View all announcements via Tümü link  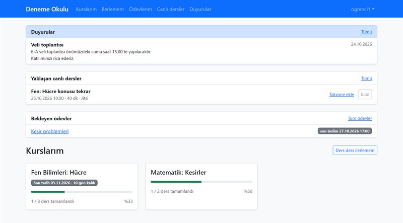(366, 32)
